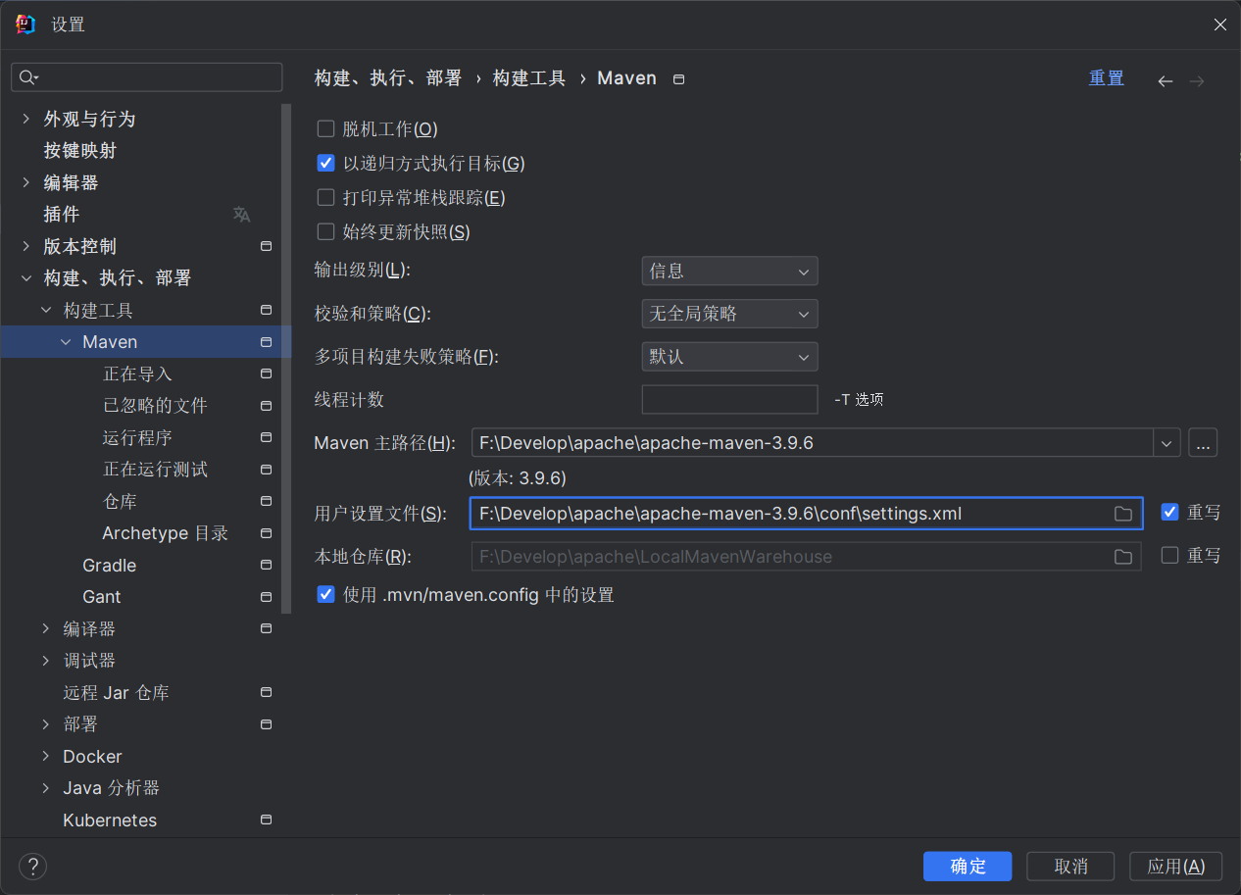Screen dimensions: 1241x895
Task: Expand 调试器 tree node
Action: pyautogui.click(x=46, y=661)
